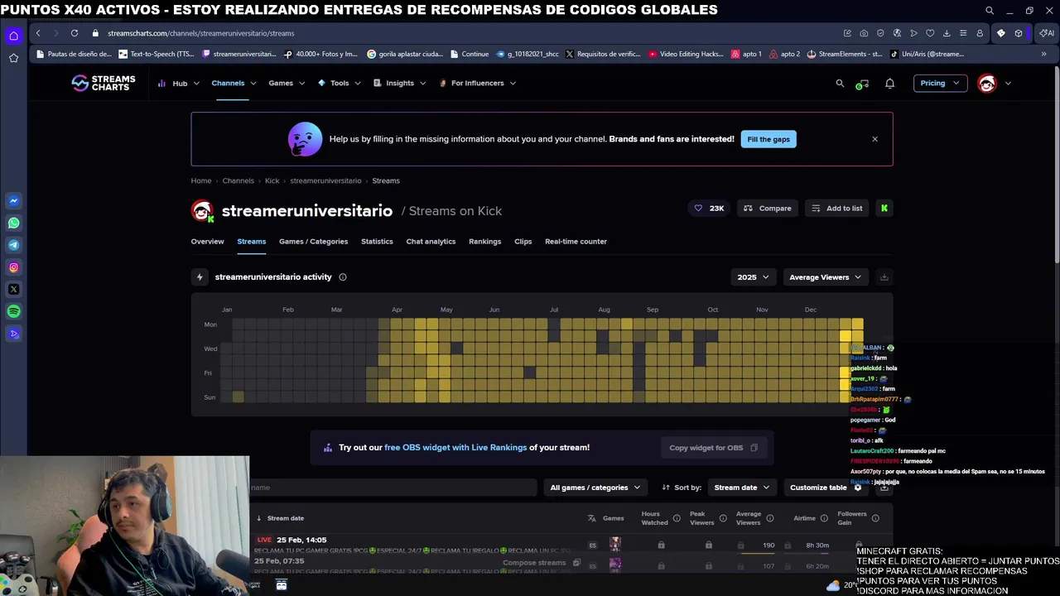
Task: Click the Streams Charts logo
Action: tap(104, 83)
